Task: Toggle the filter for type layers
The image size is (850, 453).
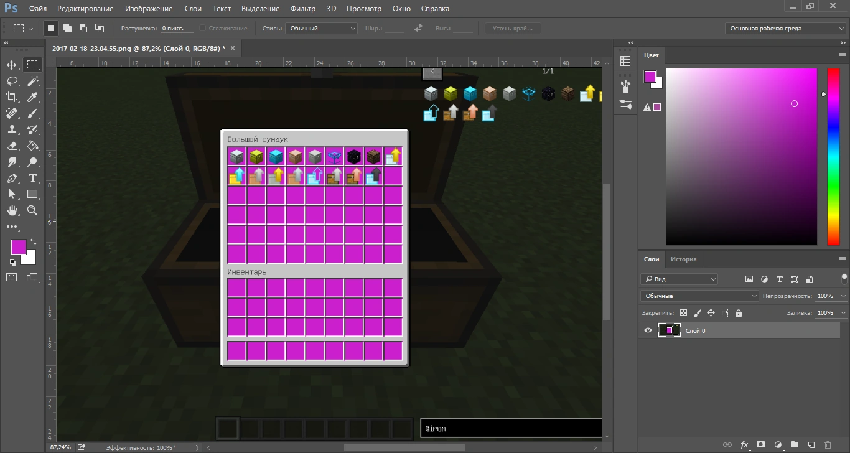Action: click(780, 279)
